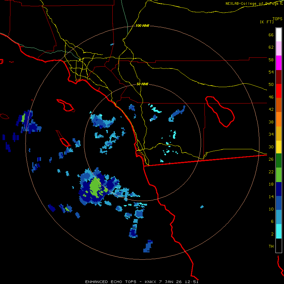Click legend value 62

(x=271, y=47)
